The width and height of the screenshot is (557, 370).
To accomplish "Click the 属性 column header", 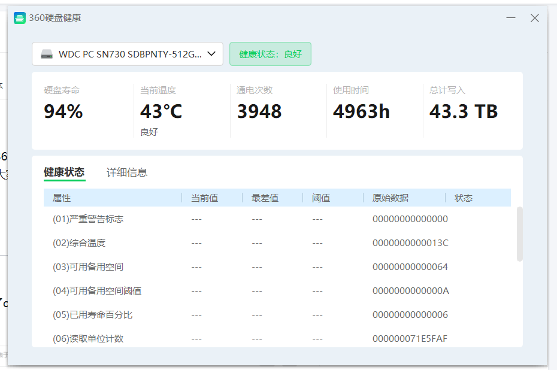I will click(x=62, y=198).
